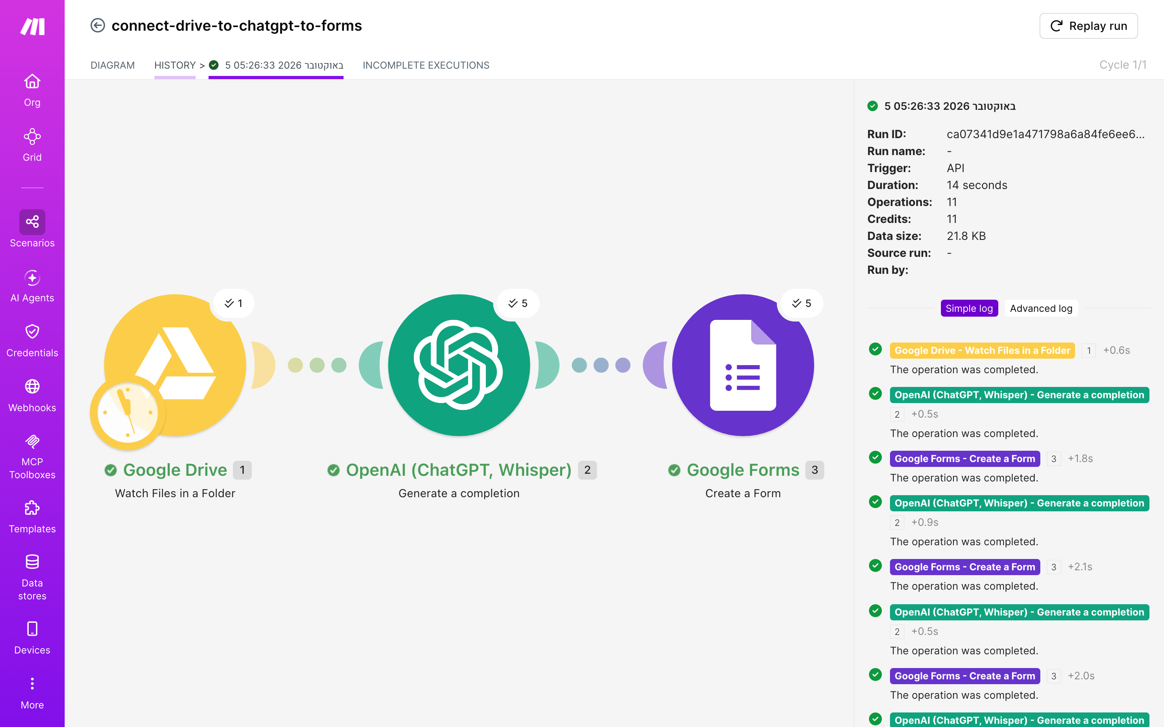Click the Data size value 21.8 KB

(966, 236)
